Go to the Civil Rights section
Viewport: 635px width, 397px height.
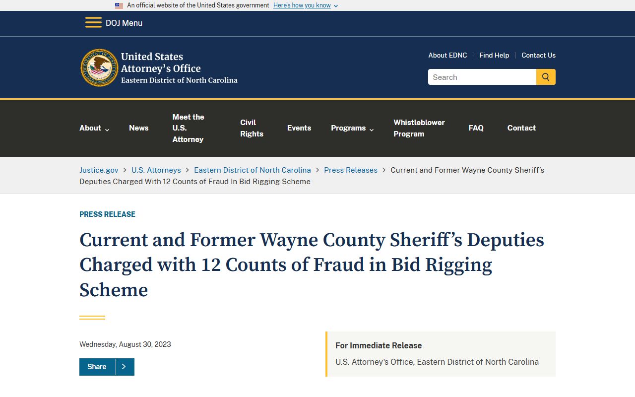[x=252, y=128]
